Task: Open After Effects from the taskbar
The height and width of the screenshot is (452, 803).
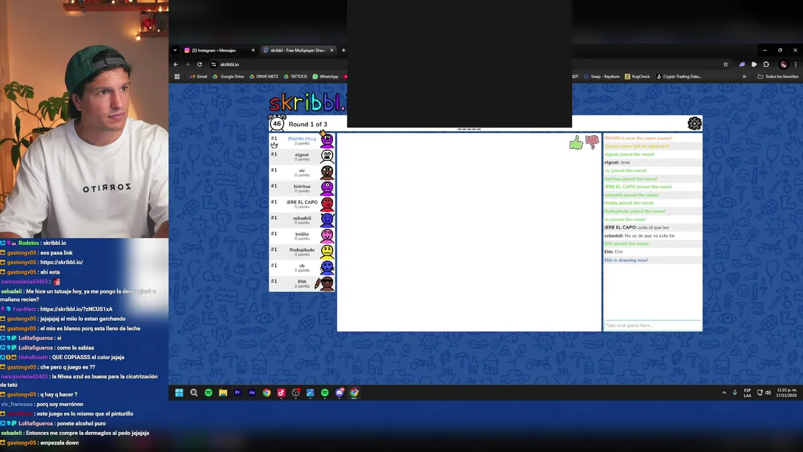Action: pyautogui.click(x=252, y=393)
